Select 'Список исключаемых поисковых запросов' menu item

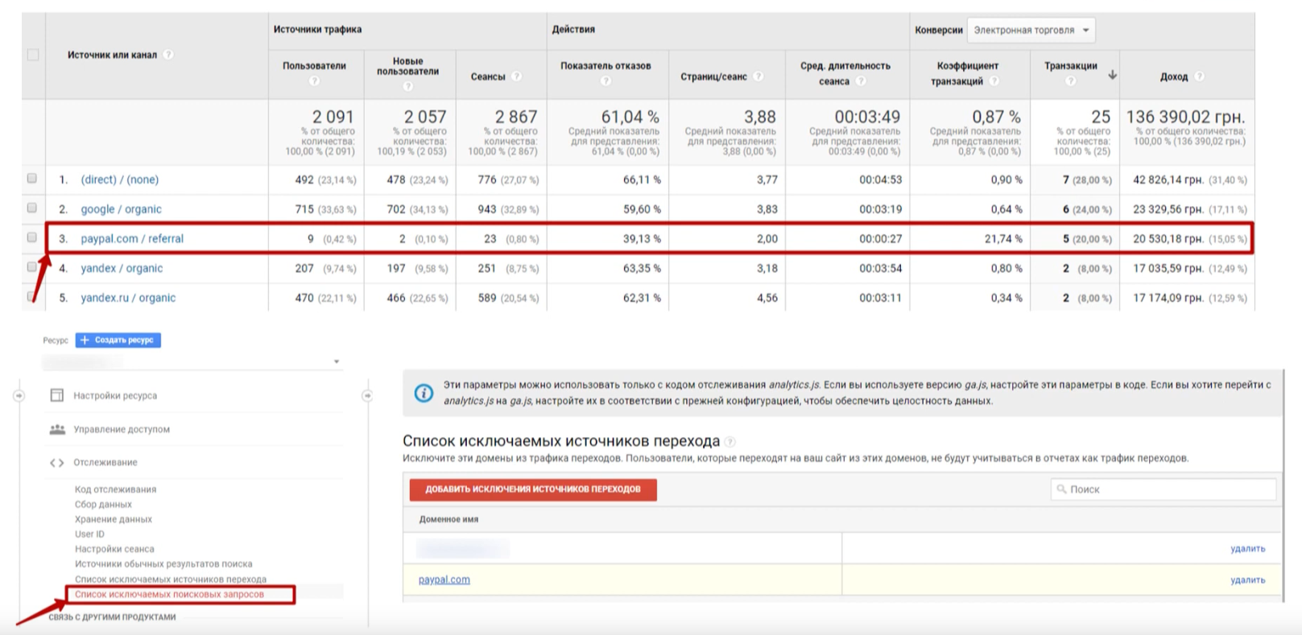pyautogui.click(x=169, y=594)
